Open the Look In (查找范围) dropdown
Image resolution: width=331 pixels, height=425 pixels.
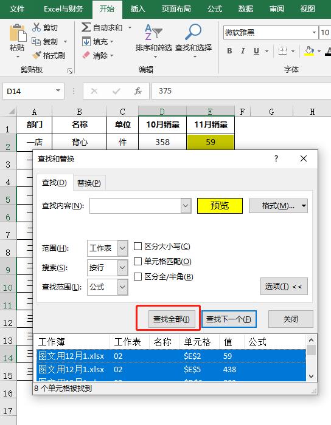(122, 287)
